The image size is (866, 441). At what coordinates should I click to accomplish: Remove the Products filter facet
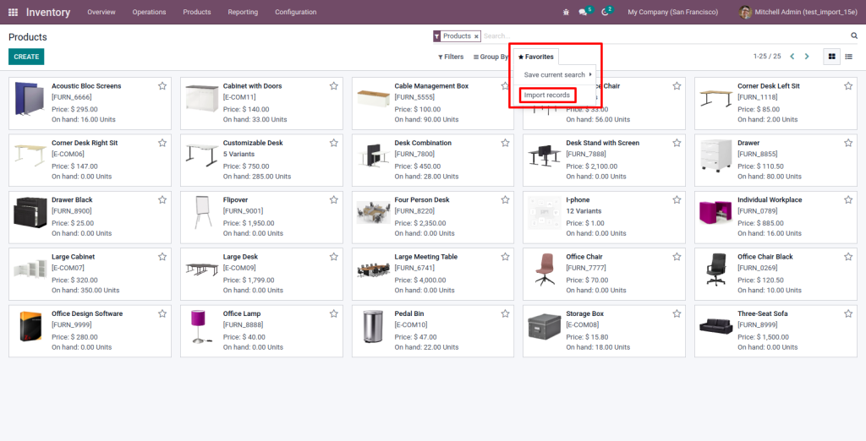pyautogui.click(x=476, y=36)
